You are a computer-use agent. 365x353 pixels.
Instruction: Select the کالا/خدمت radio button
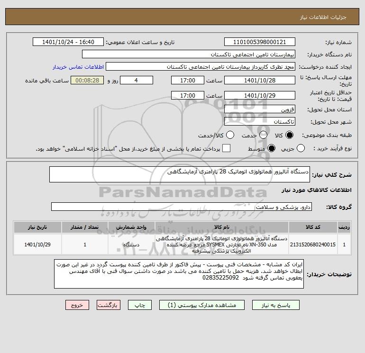(x=230, y=135)
